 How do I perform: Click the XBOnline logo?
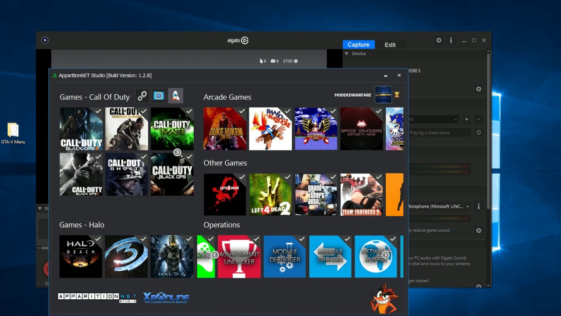tap(166, 298)
